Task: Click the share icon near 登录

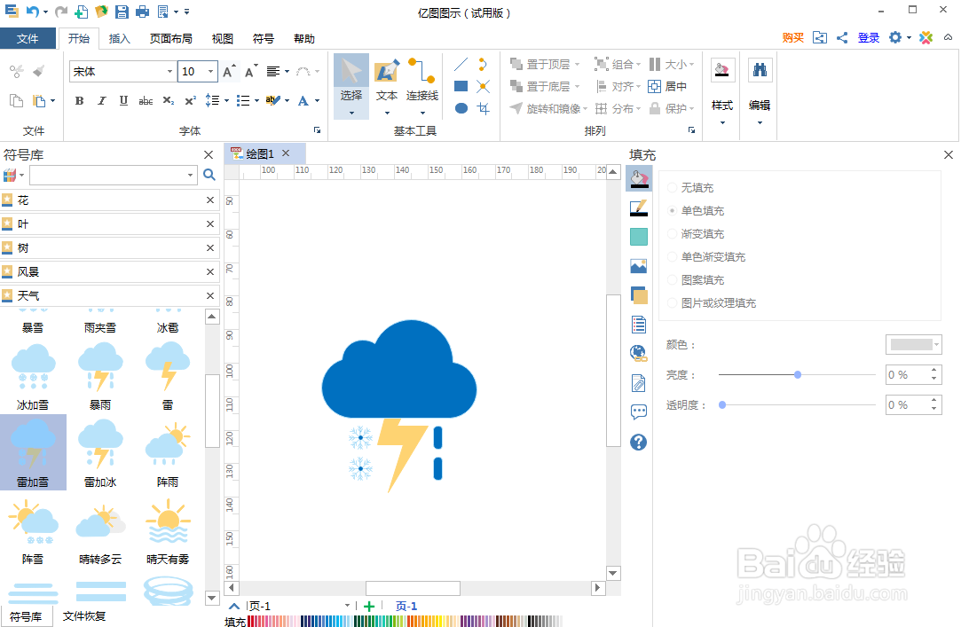Action: pyautogui.click(x=842, y=38)
